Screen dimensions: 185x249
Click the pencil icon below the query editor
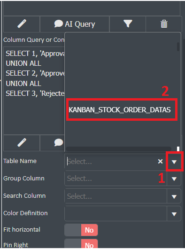pyautogui.click(x=22, y=142)
